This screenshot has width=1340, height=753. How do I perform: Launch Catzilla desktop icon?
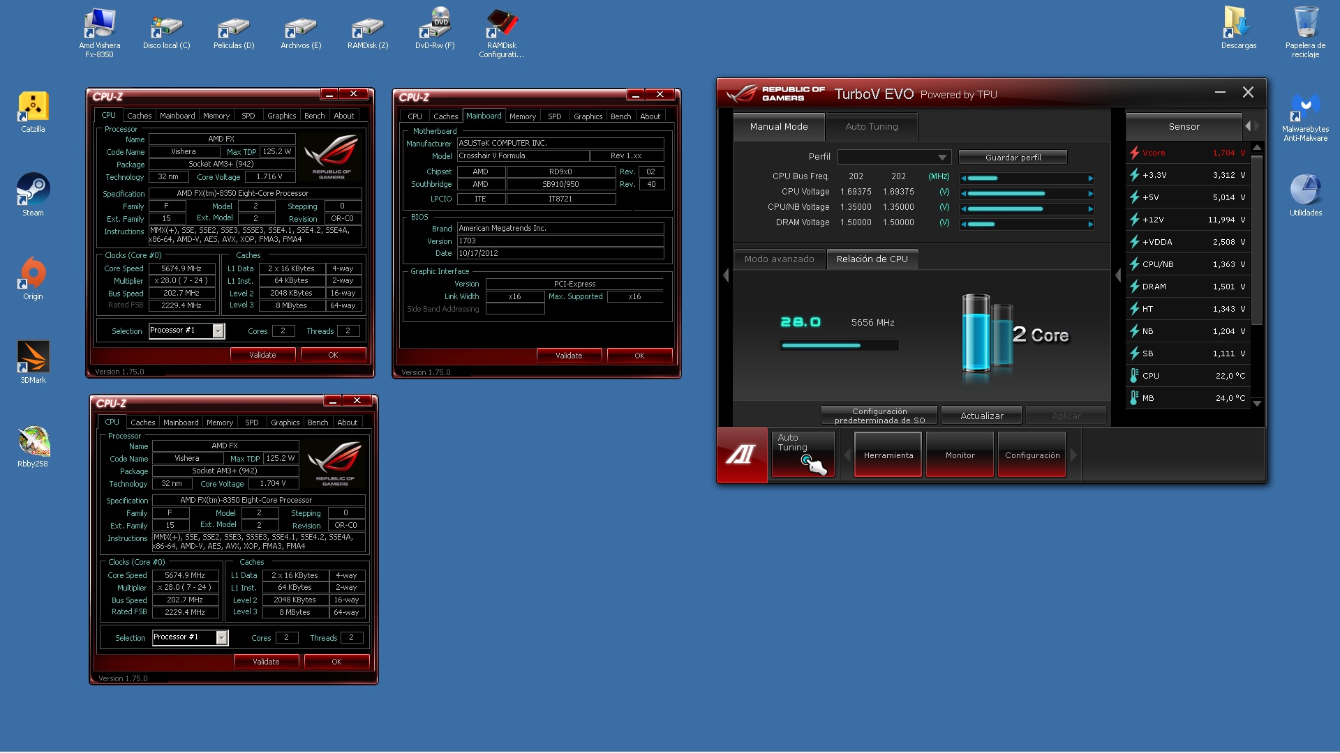(33, 112)
